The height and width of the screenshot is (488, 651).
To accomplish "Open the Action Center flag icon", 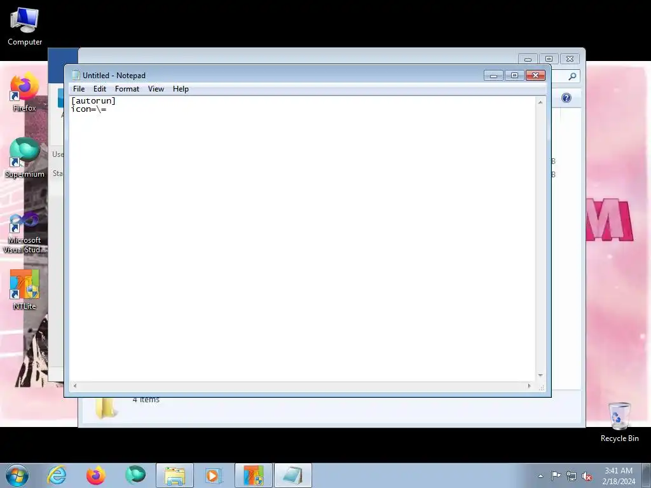I will [x=556, y=476].
